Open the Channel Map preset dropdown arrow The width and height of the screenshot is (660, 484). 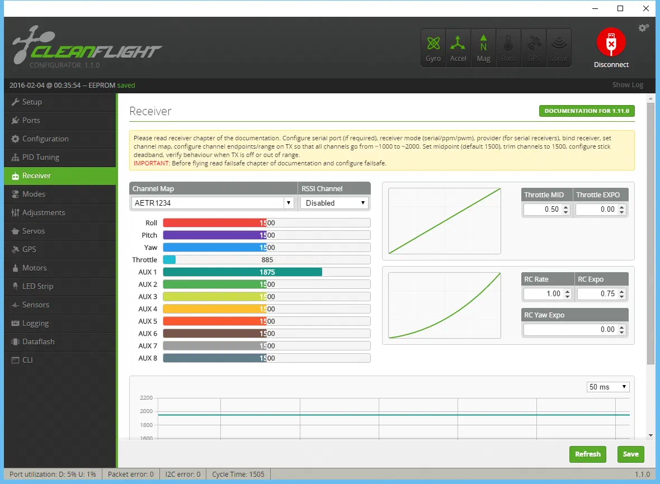click(x=288, y=203)
